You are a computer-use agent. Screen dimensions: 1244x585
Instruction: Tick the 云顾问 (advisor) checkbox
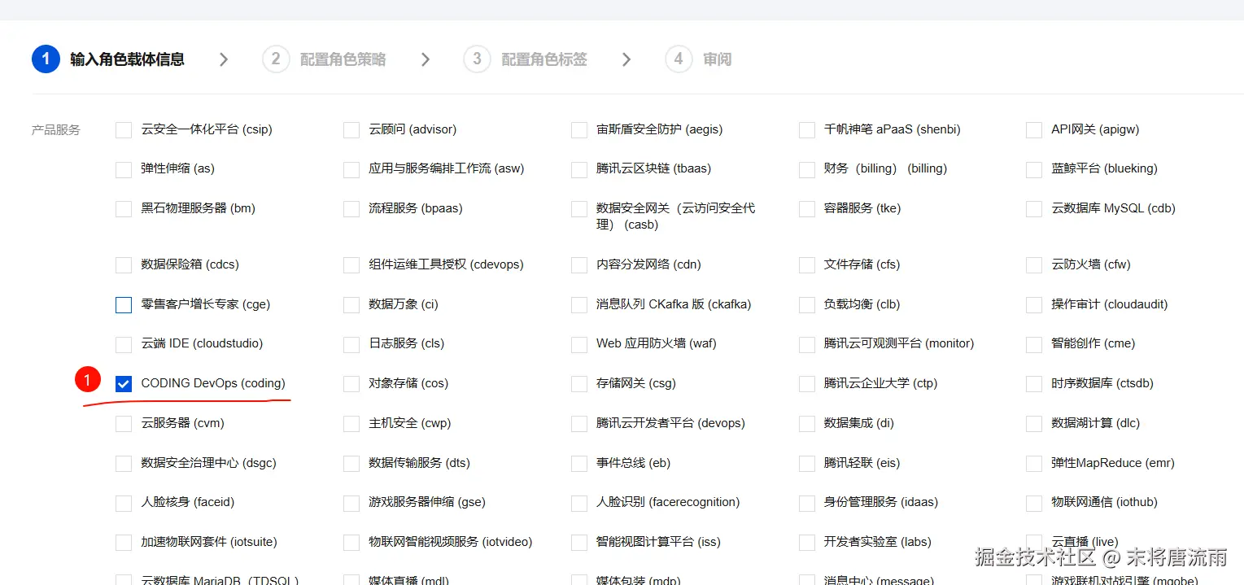(351, 130)
